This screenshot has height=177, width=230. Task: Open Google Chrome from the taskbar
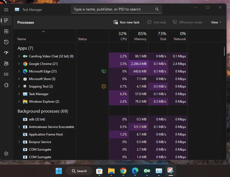point(123,171)
